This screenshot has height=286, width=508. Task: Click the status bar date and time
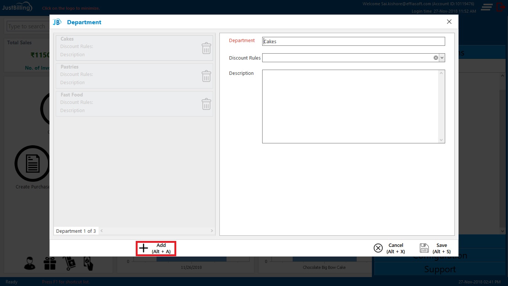[x=479, y=282]
